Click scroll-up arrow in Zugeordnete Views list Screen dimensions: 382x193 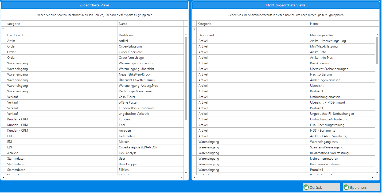point(186,35)
